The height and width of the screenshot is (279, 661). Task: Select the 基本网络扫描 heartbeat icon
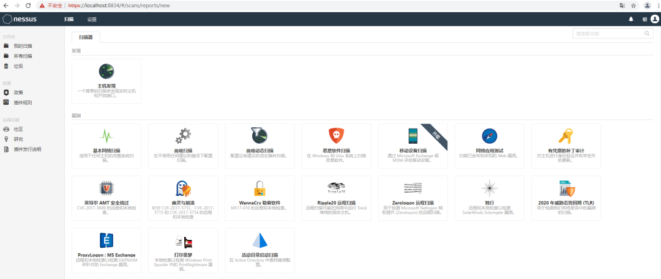click(x=106, y=136)
